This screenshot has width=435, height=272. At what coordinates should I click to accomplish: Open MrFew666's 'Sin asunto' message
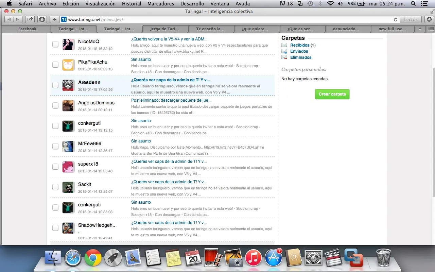141,141
